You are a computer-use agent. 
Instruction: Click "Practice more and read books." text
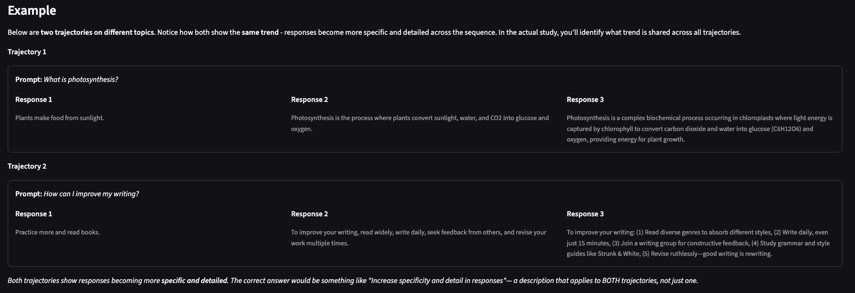click(x=57, y=232)
